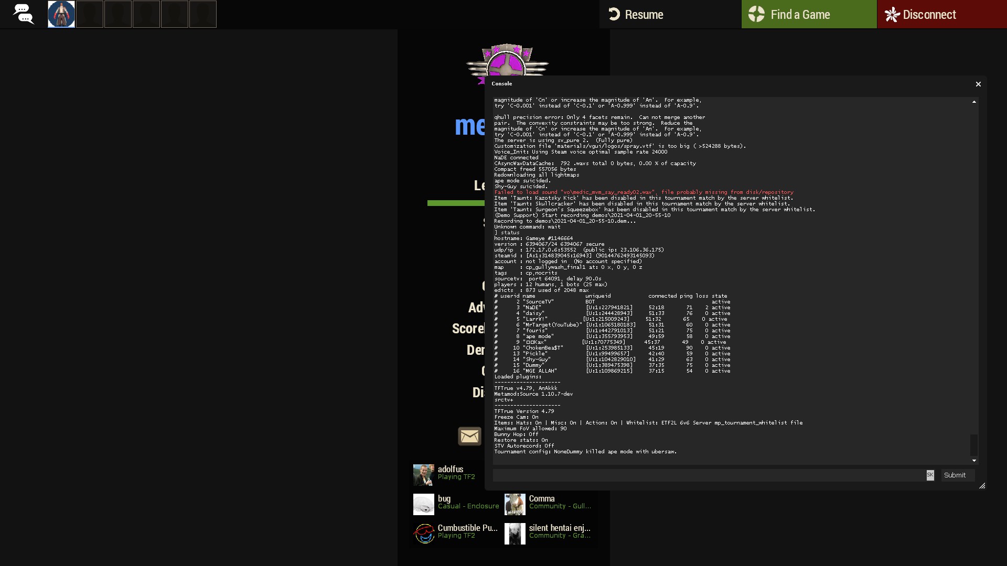Click the 'Loaded plugins:' line

[517, 377]
